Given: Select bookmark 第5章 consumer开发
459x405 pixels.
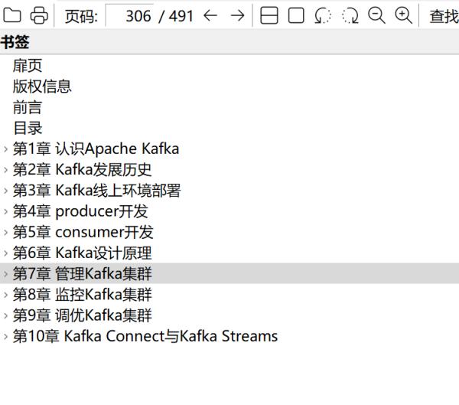Looking at the screenshot, I should click(83, 232).
